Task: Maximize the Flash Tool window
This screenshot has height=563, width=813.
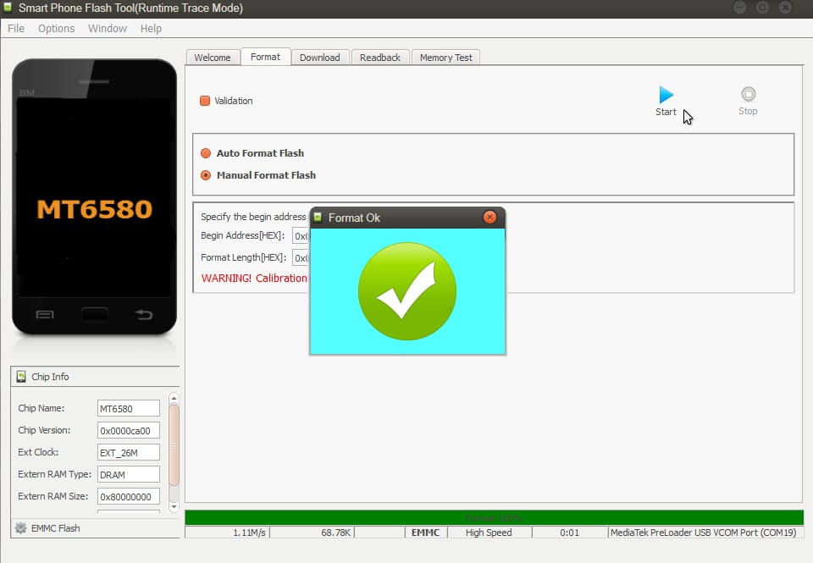Action: (x=763, y=8)
